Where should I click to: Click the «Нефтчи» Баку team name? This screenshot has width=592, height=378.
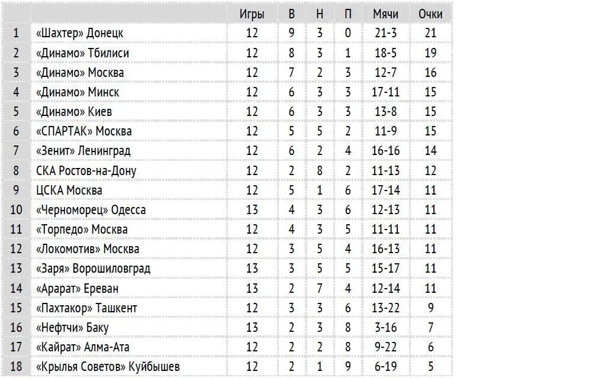[x=72, y=328]
